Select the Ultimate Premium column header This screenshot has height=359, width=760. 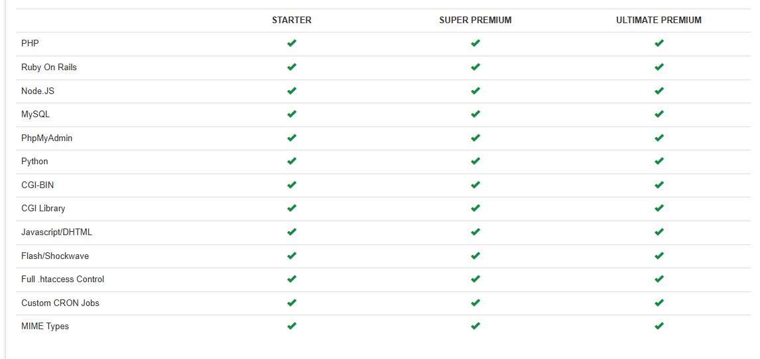point(659,20)
